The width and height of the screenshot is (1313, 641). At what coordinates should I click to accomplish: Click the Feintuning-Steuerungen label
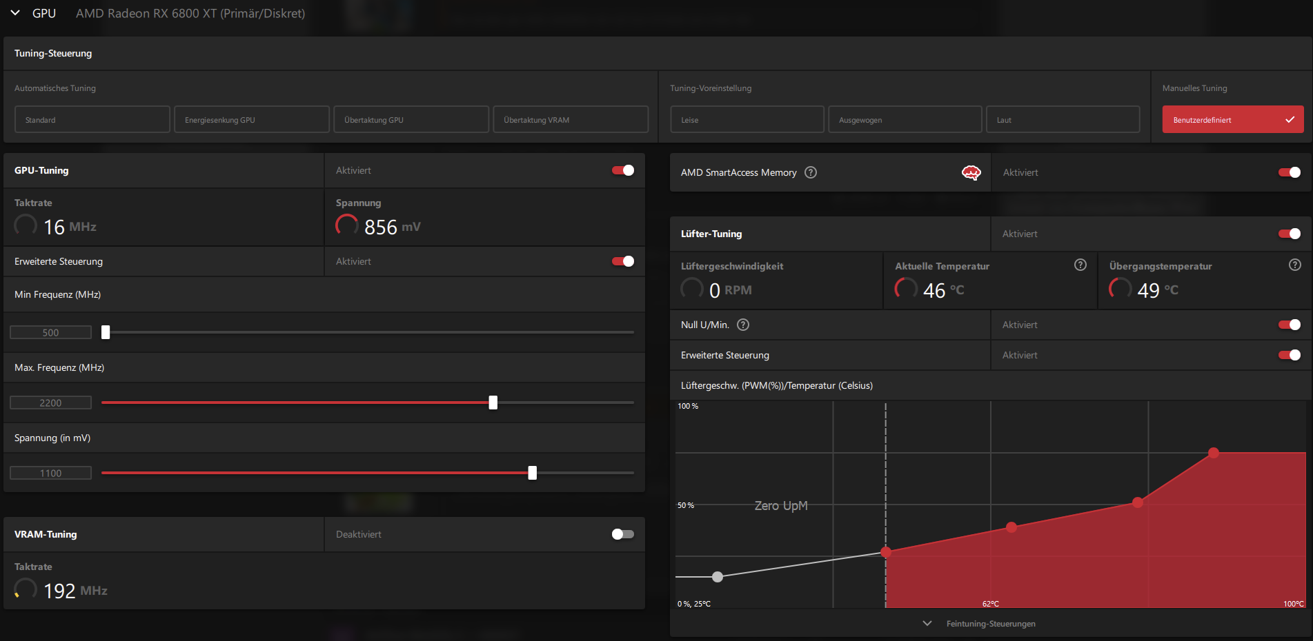pos(991,624)
